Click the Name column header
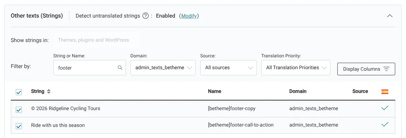Image resolution: width=406 pixels, height=138 pixels. coord(215,91)
